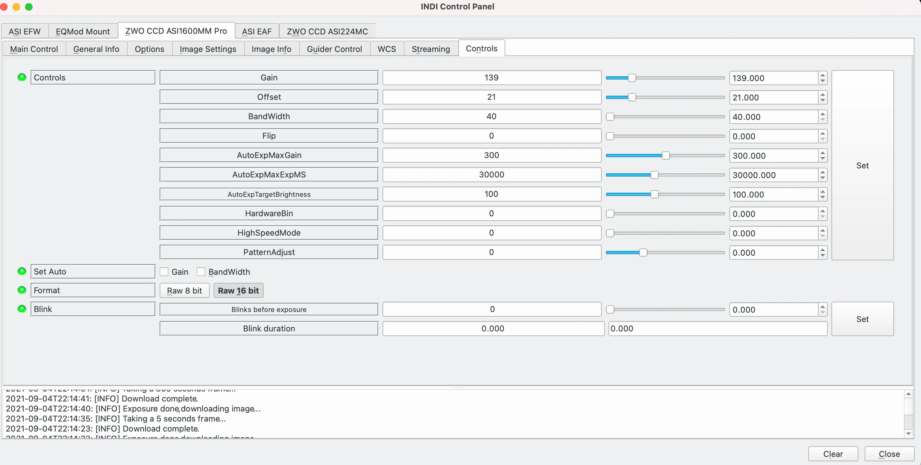
Task: Click the Offset slider handle
Action: click(x=632, y=97)
